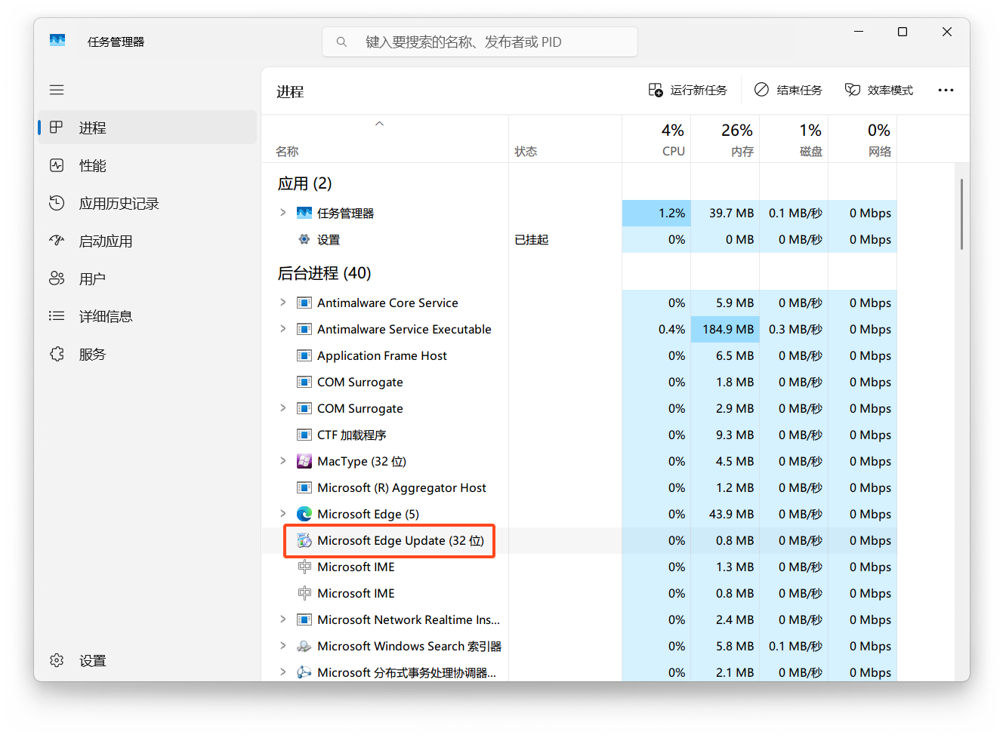
Task: Toggle the hamburger navigation menu icon
Action: [57, 90]
